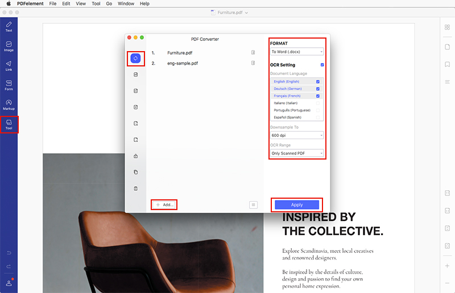The image size is (455, 293).
Task: Activate the Text editing tool
Action: (x=9, y=26)
